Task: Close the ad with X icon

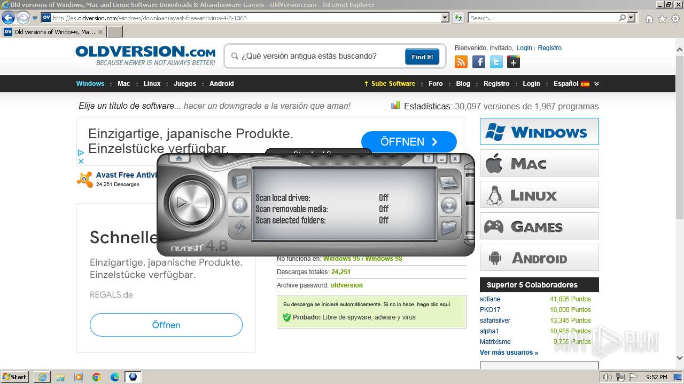Action: click(81, 161)
